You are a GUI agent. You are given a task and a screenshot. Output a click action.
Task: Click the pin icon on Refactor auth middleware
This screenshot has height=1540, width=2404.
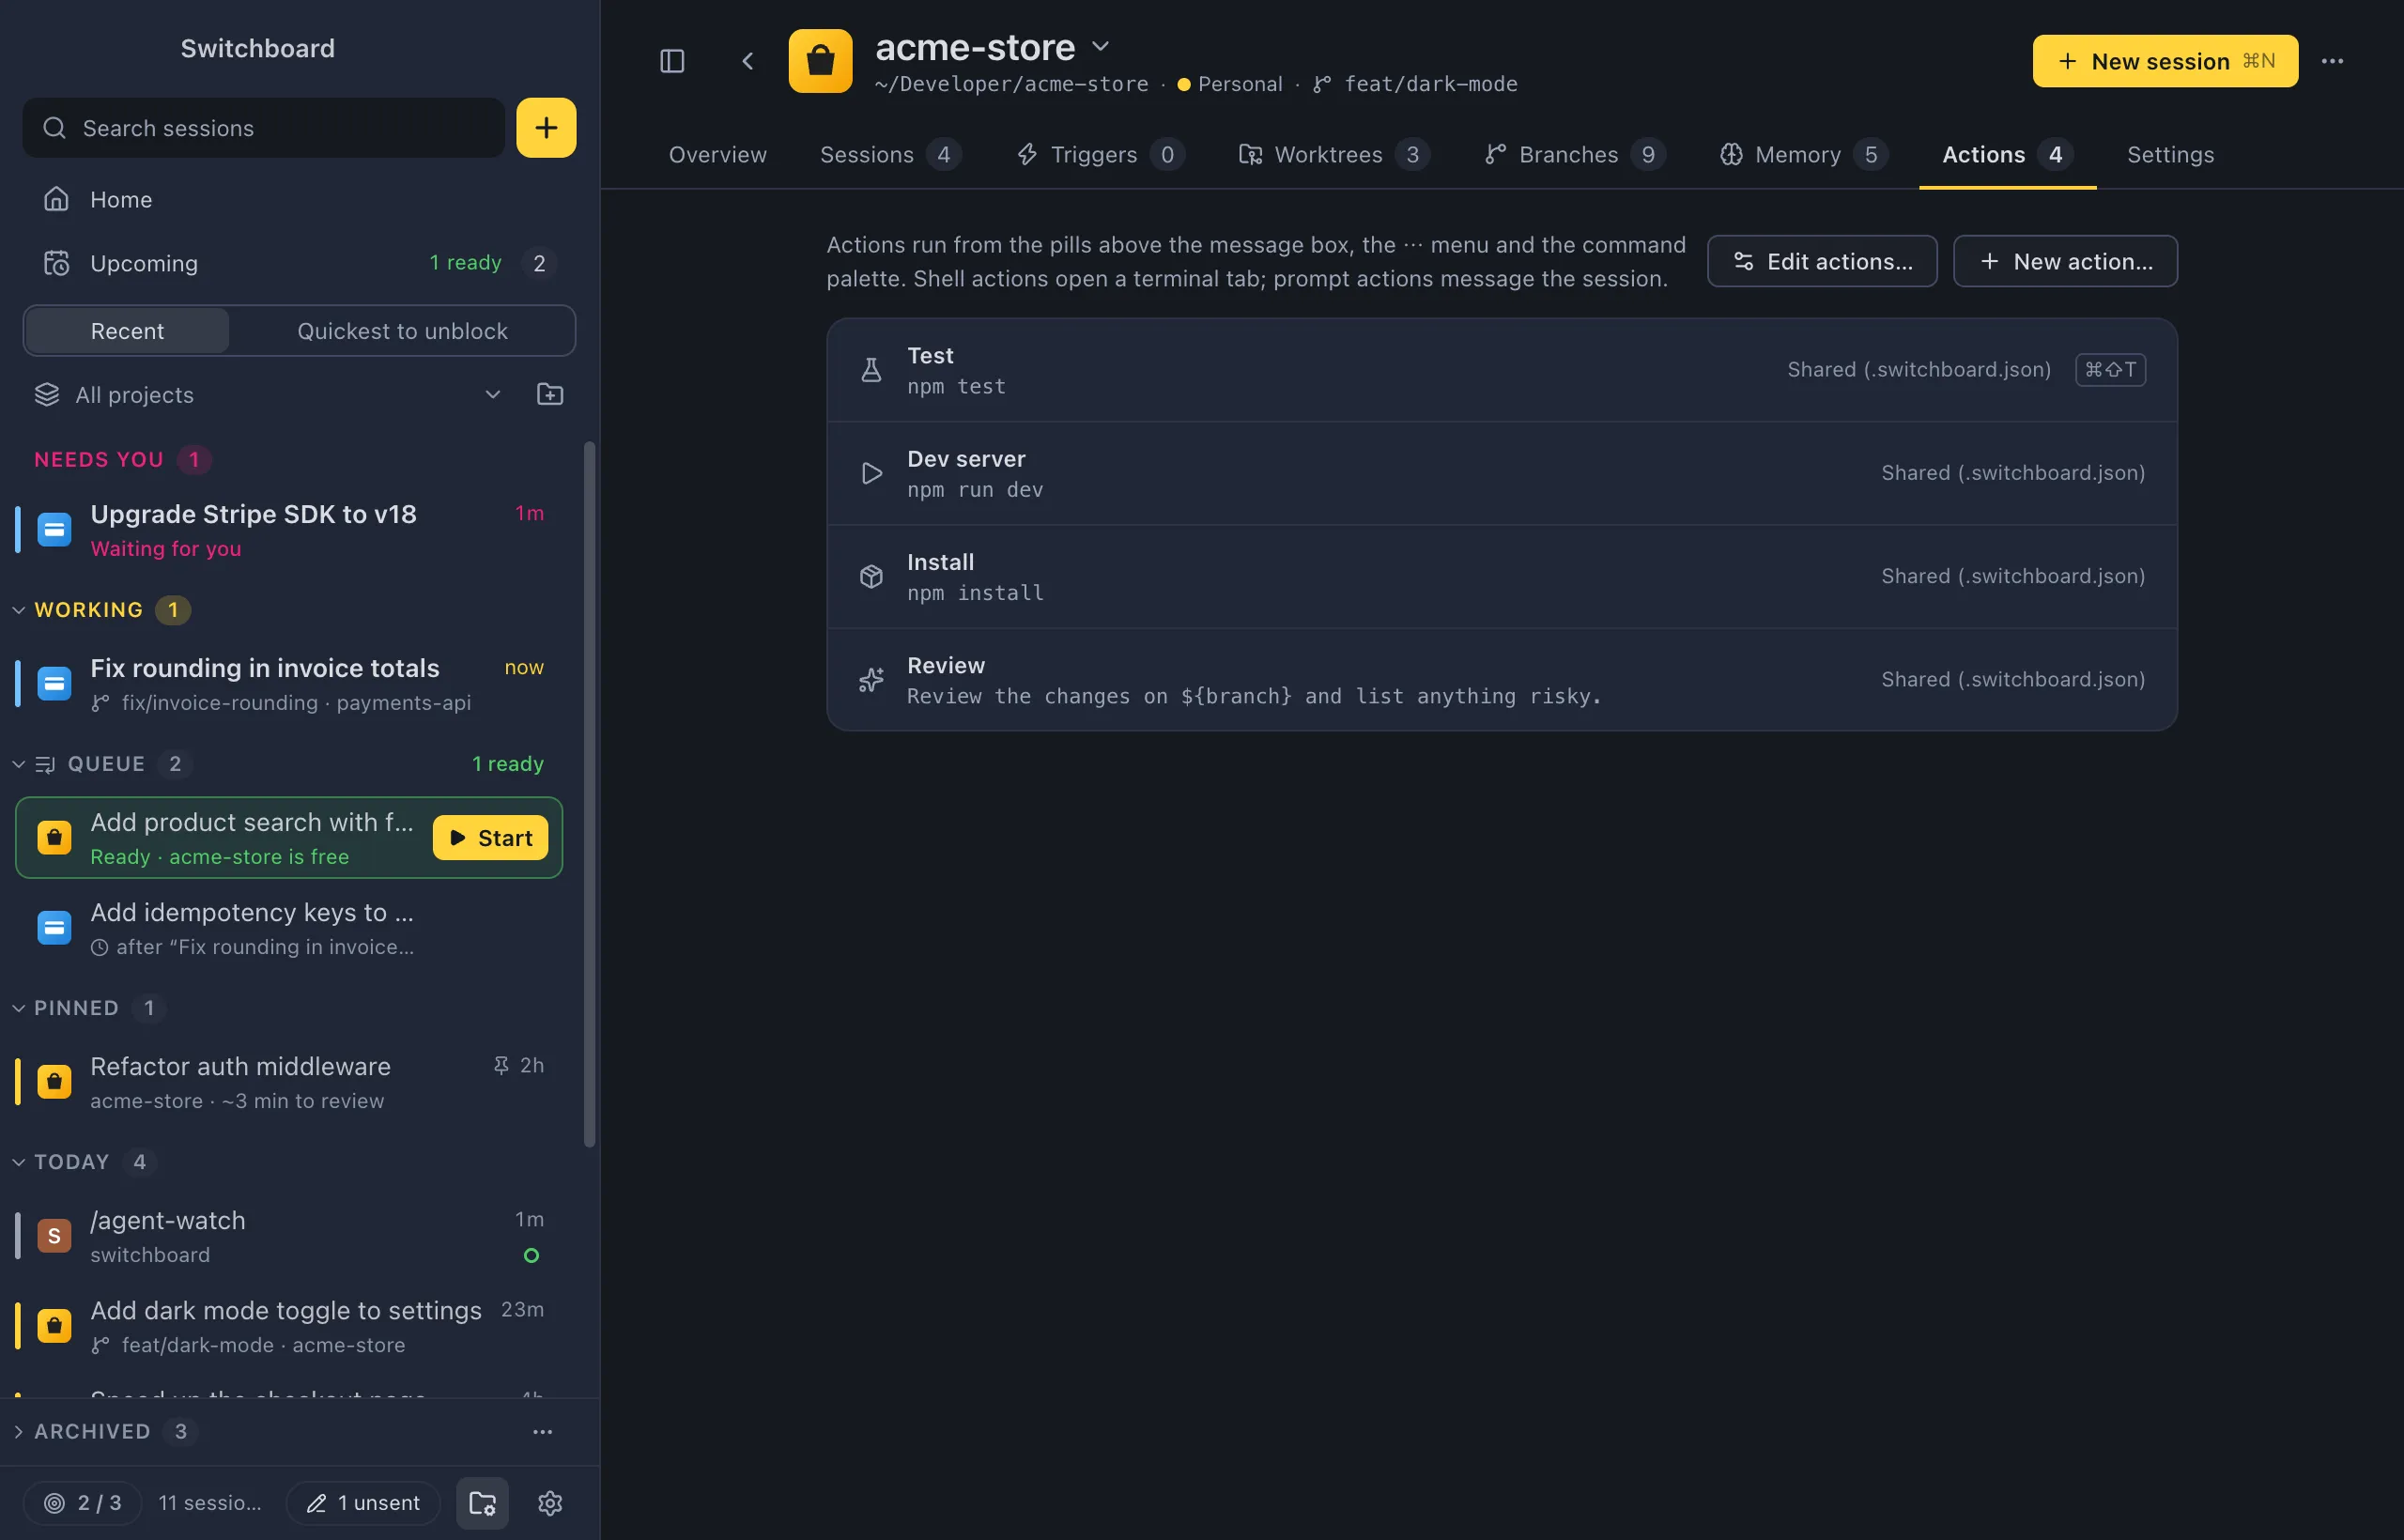pos(501,1065)
